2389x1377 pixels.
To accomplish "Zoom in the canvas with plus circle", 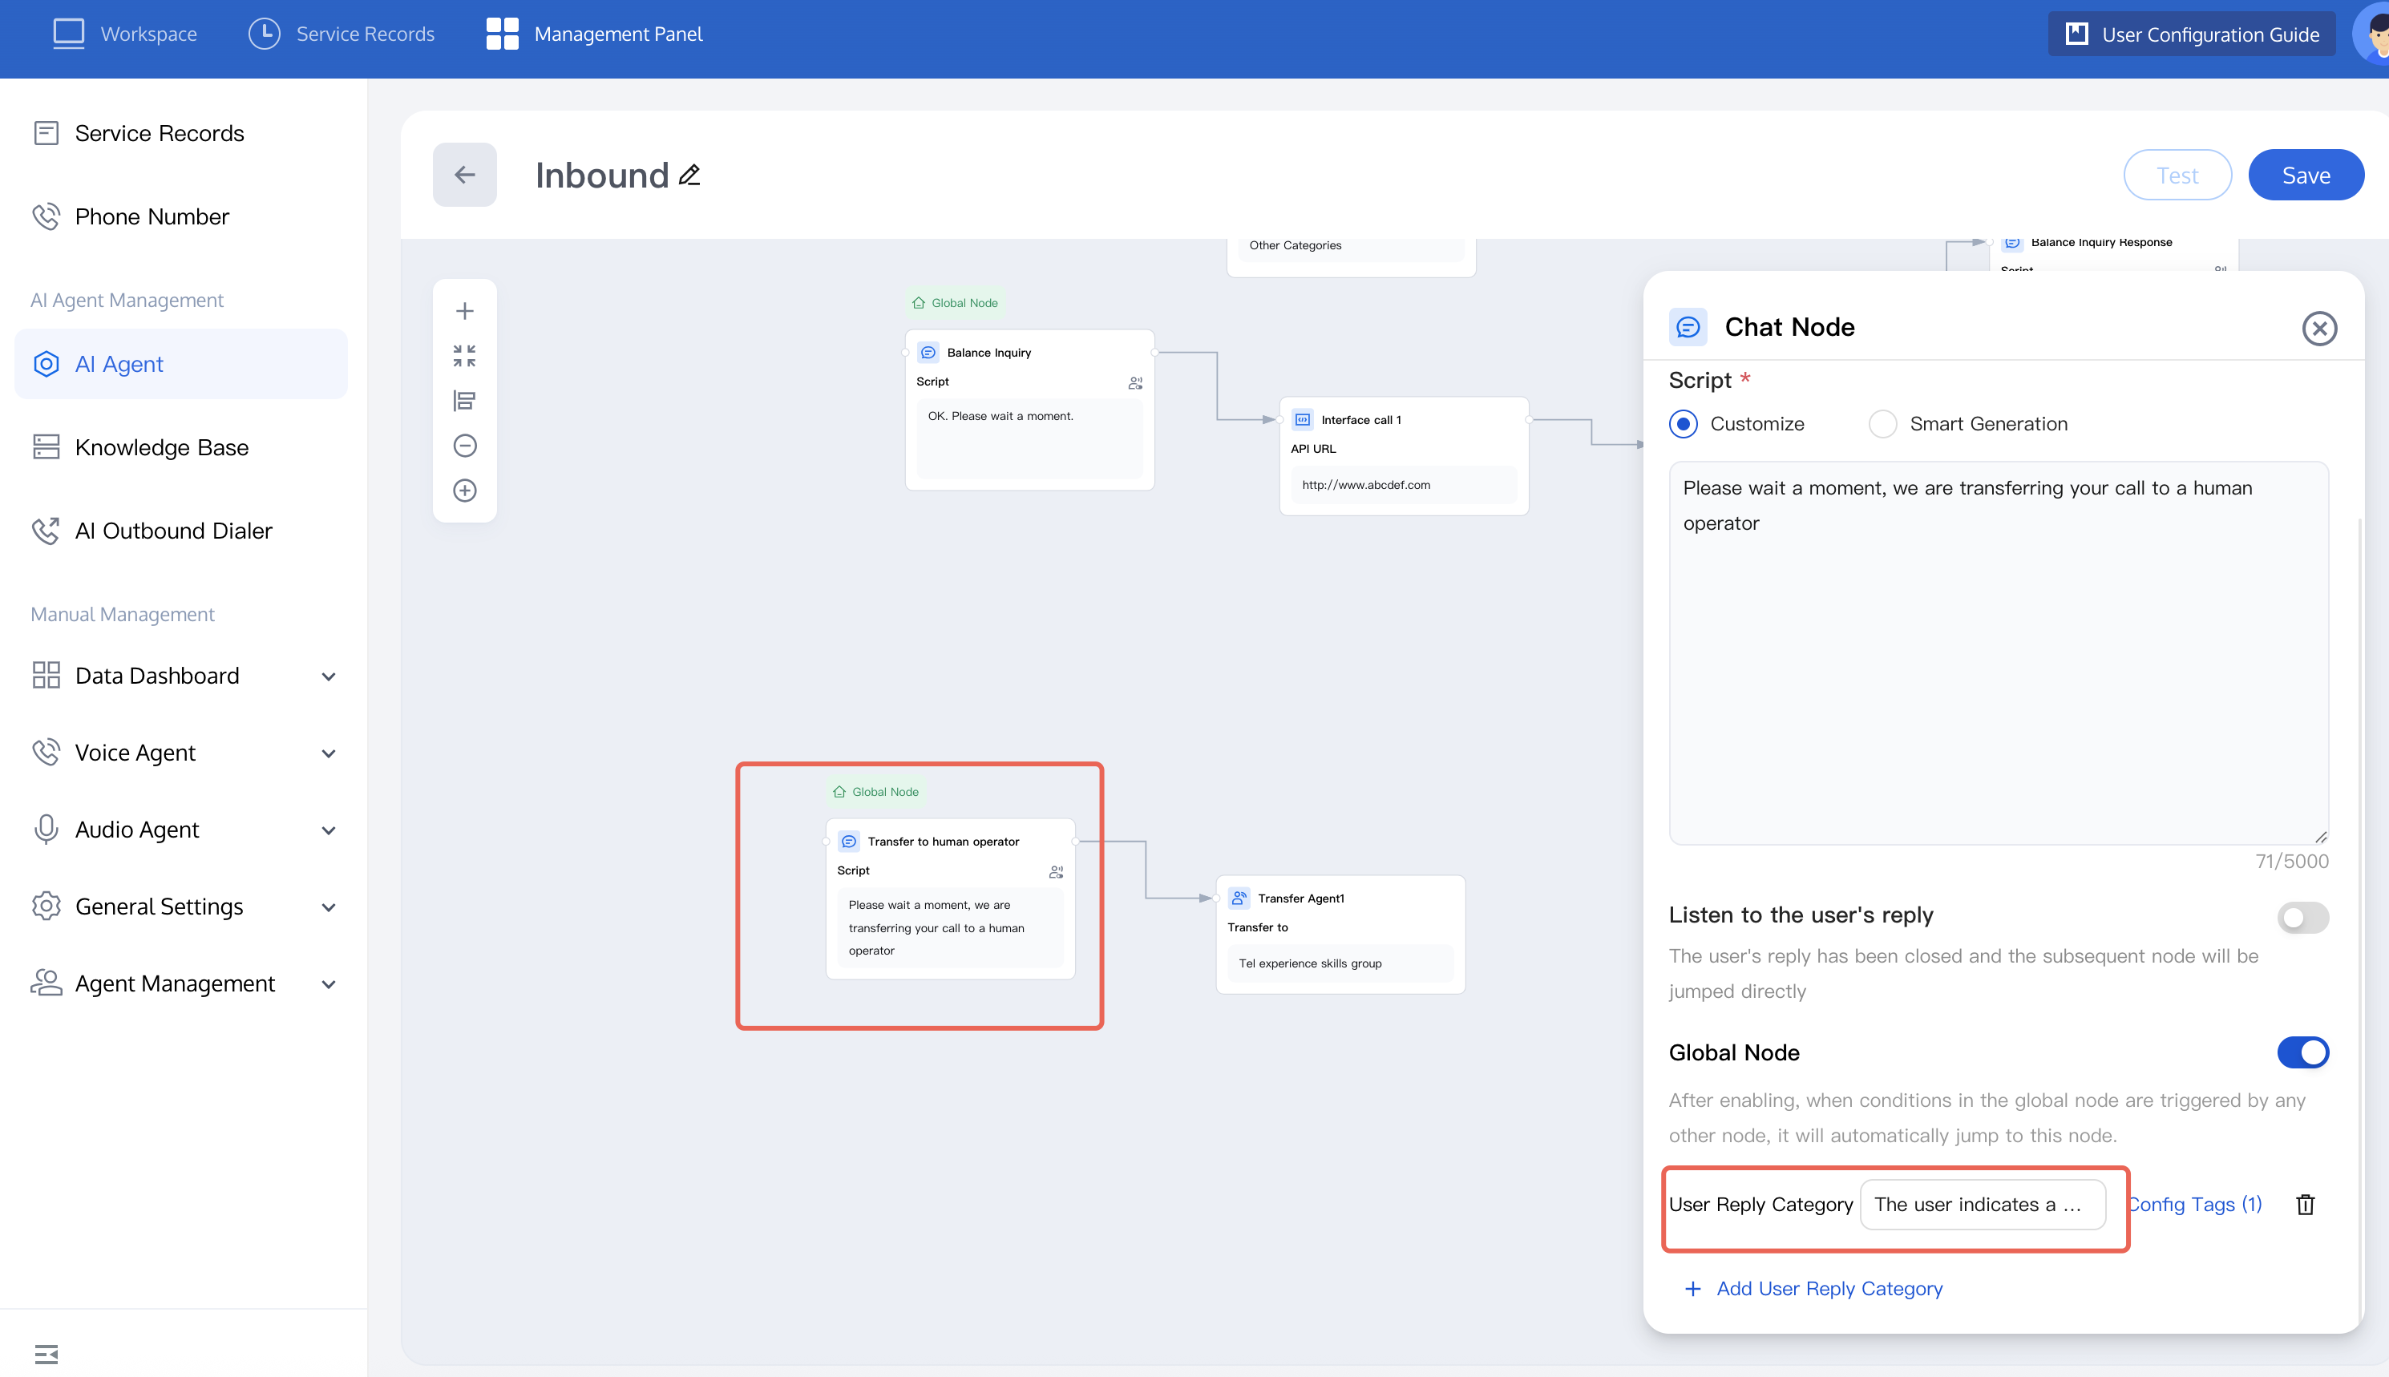I will 464,490.
